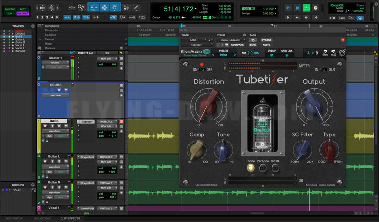The image size is (379, 222).
Task: Select the Pencil tool
Action: tap(136, 8)
